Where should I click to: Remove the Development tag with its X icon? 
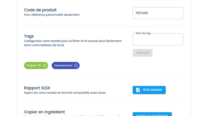76,66
